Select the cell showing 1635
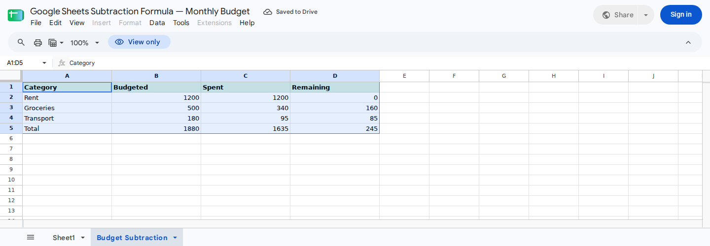 coord(246,128)
